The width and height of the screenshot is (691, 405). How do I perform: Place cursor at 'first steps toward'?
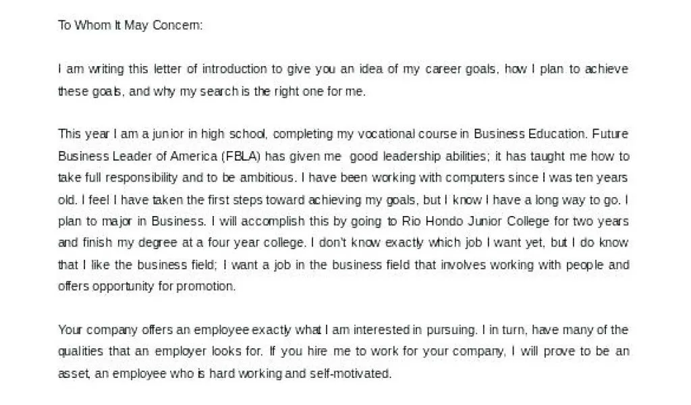click(256, 200)
